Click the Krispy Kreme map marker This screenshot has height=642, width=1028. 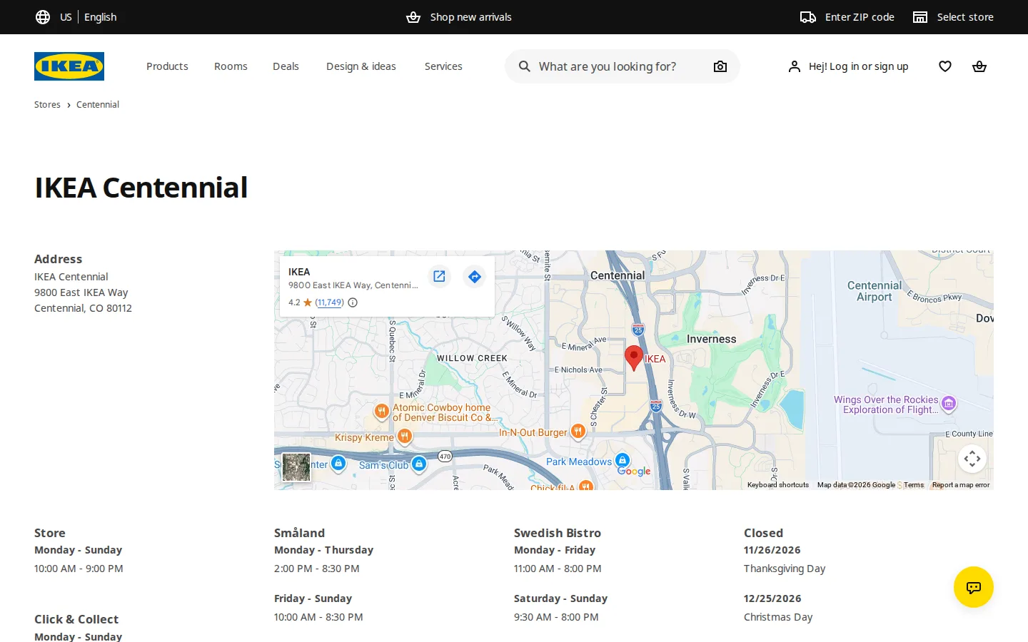tap(405, 435)
